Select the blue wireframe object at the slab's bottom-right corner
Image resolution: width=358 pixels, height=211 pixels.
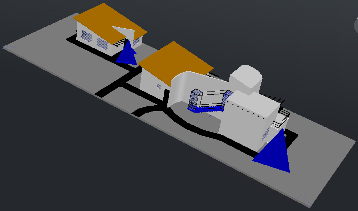click(x=305, y=198)
